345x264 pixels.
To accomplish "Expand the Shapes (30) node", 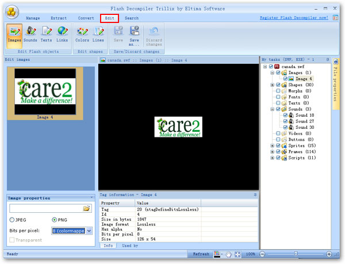I will [x=272, y=85].
